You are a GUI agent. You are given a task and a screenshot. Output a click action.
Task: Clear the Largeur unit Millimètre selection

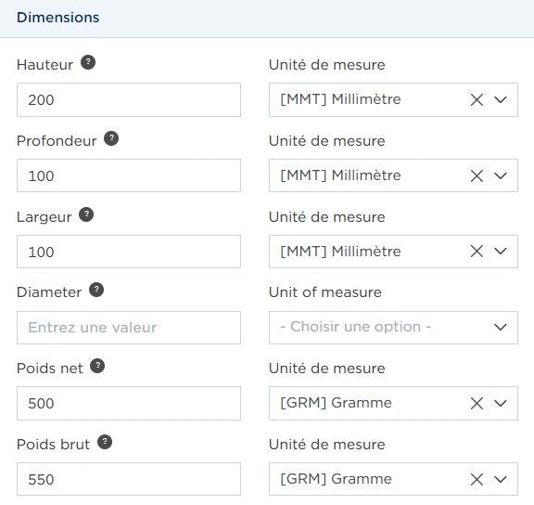(477, 252)
